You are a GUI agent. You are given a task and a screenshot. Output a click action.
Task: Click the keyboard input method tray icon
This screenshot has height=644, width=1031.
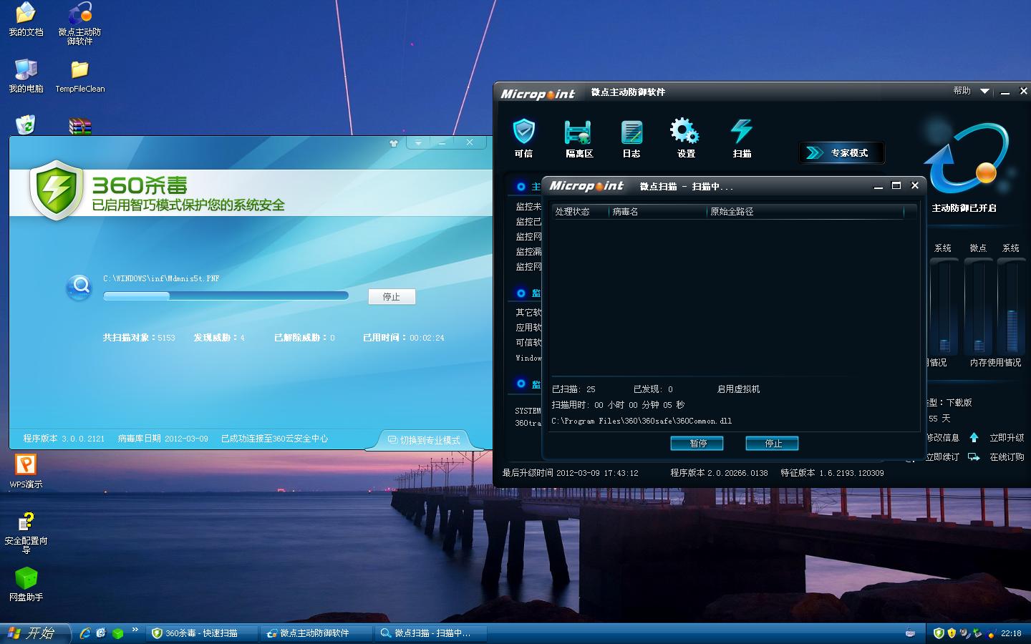tap(910, 633)
